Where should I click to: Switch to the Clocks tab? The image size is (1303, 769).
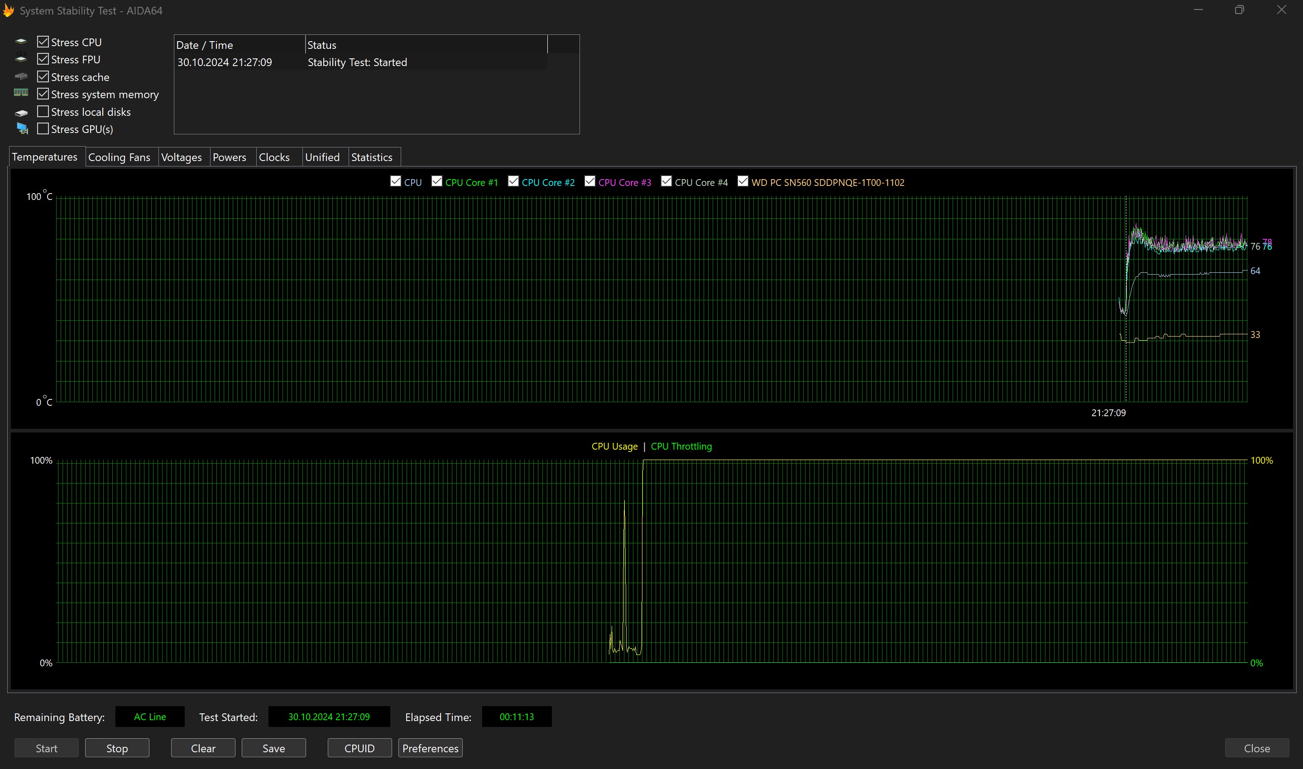pyautogui.click(x=274, y=157)
